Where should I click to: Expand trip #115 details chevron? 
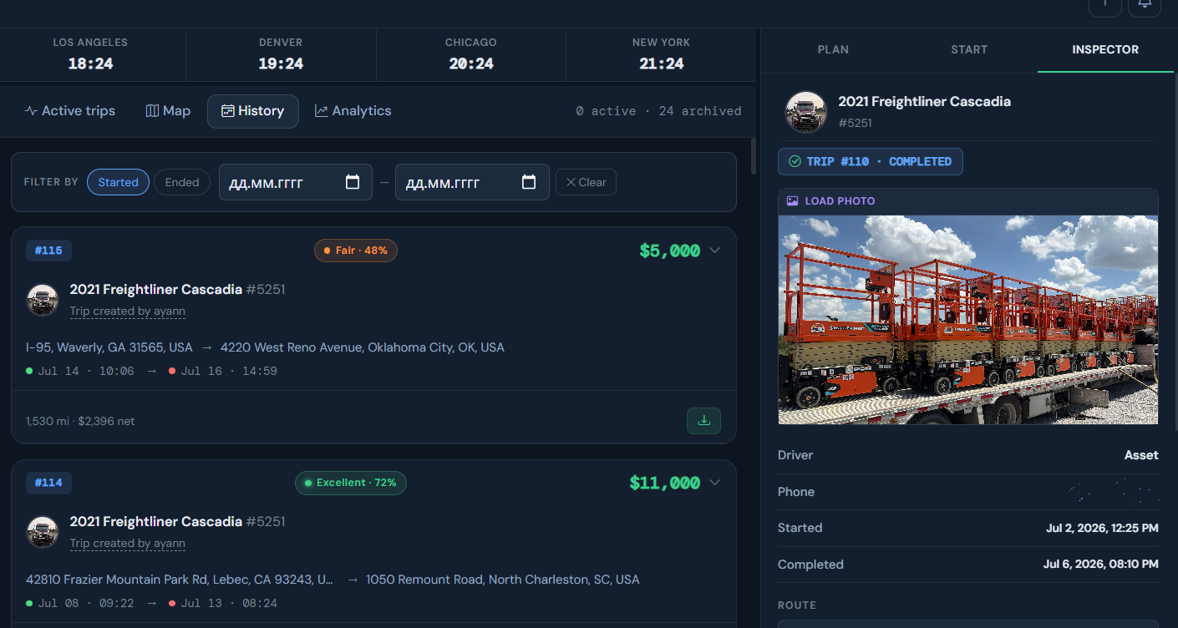(714, 251)
